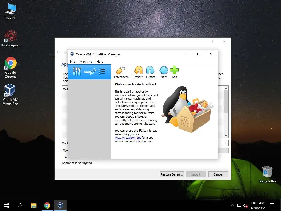This screenshot has height=211, width=281.
Task: Select the Oracle VM VirtualBox desktop shortcut
Action: [10, 95]
